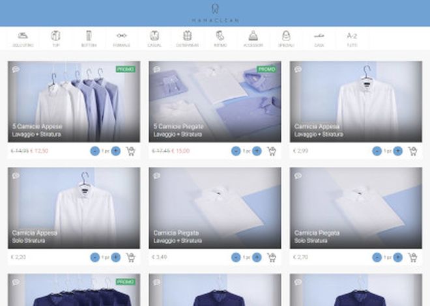Image resolution: width=430 pixels, height=306 pixels.
Task: Click the € 3,49 price
Action: click(x=160, y=257)
